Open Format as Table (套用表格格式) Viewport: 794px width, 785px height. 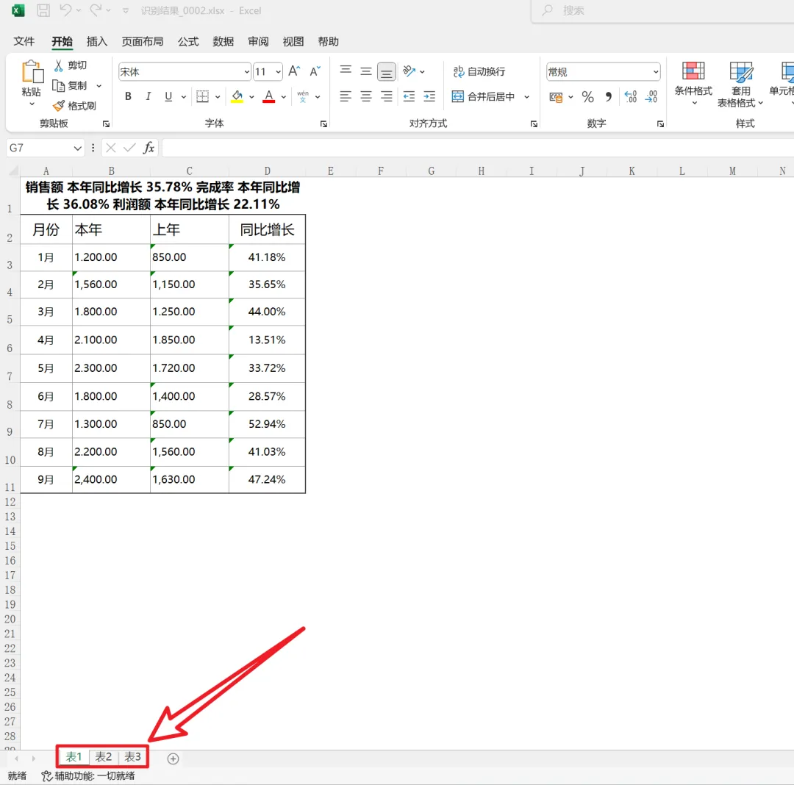tap(740, 85)
